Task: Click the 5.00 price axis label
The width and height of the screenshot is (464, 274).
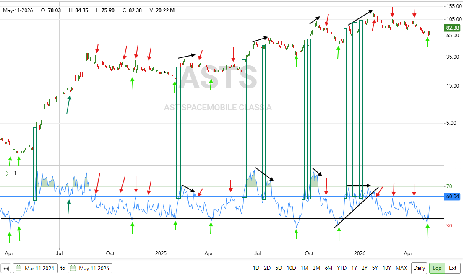Action: 451,123
